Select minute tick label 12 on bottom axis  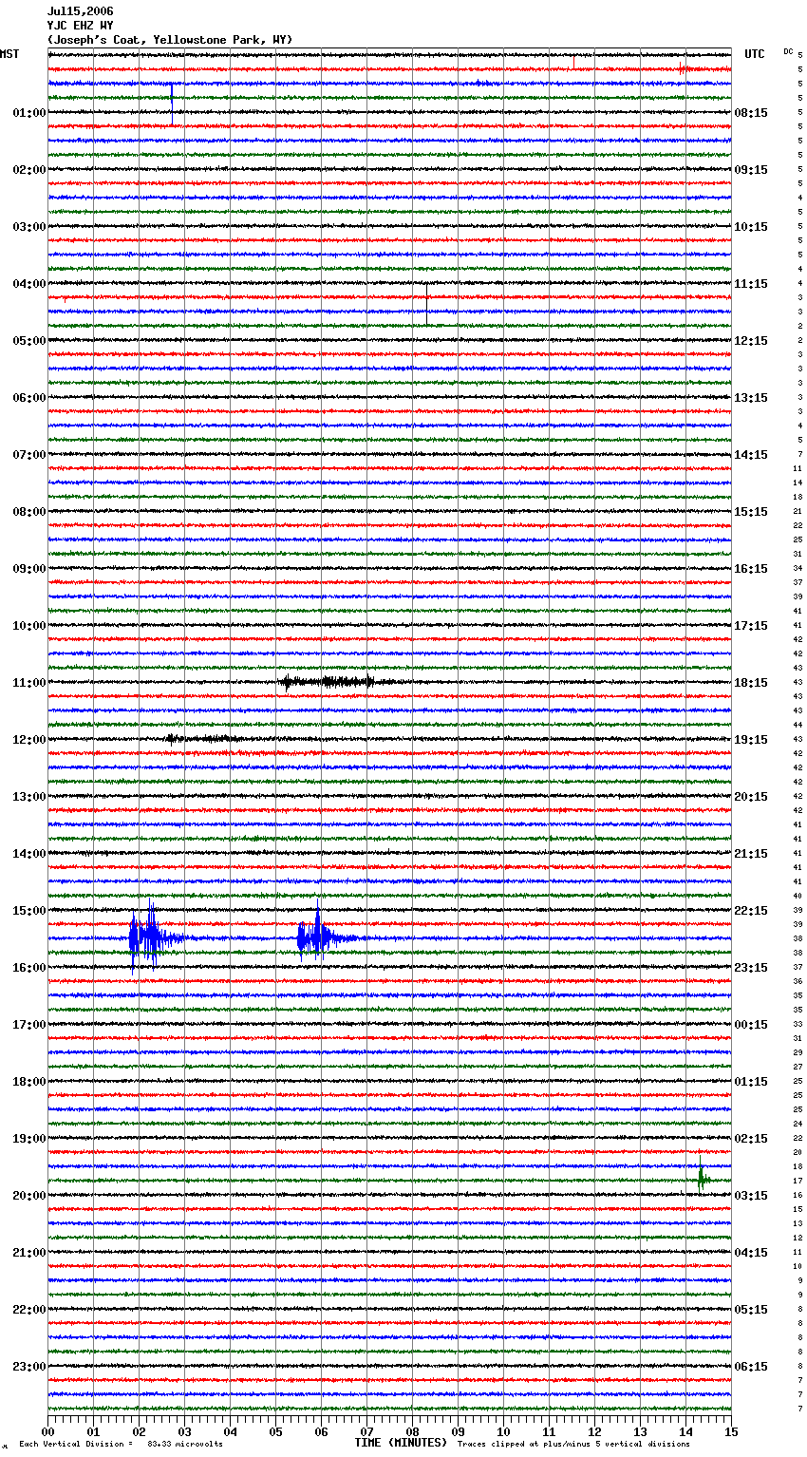(595, 1431)
